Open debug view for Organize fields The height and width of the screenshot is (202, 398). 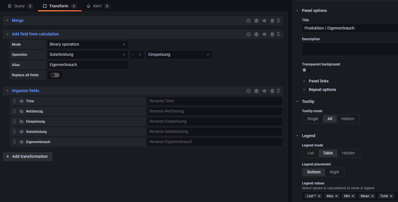point(256,91)
